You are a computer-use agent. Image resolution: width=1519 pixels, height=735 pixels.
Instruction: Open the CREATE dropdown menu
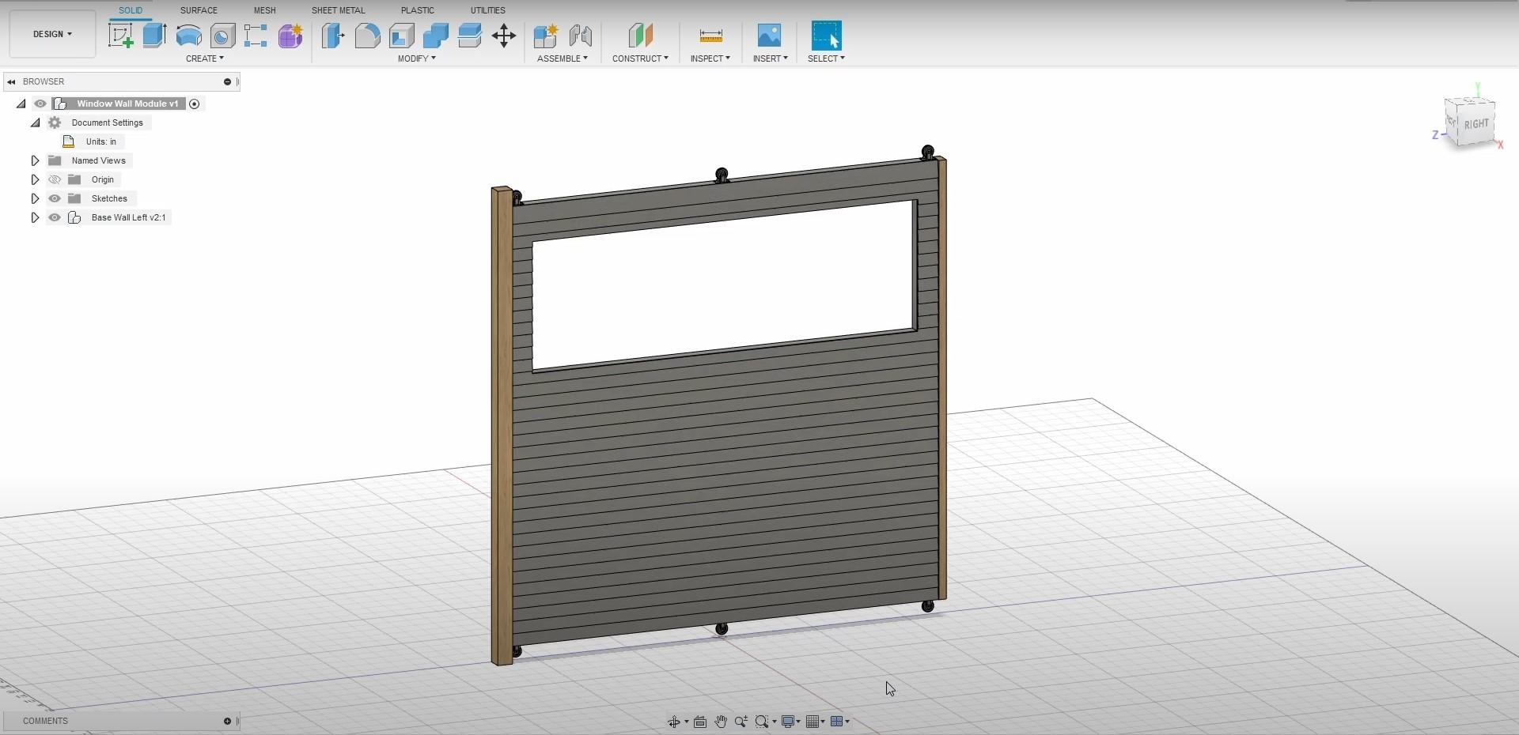tap(205, 58)
